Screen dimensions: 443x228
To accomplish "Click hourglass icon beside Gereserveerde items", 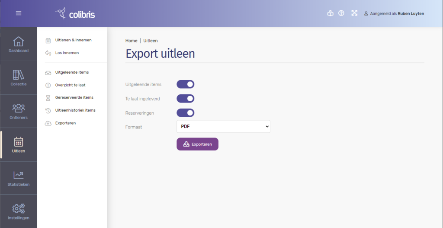I will tap(48, 98).
